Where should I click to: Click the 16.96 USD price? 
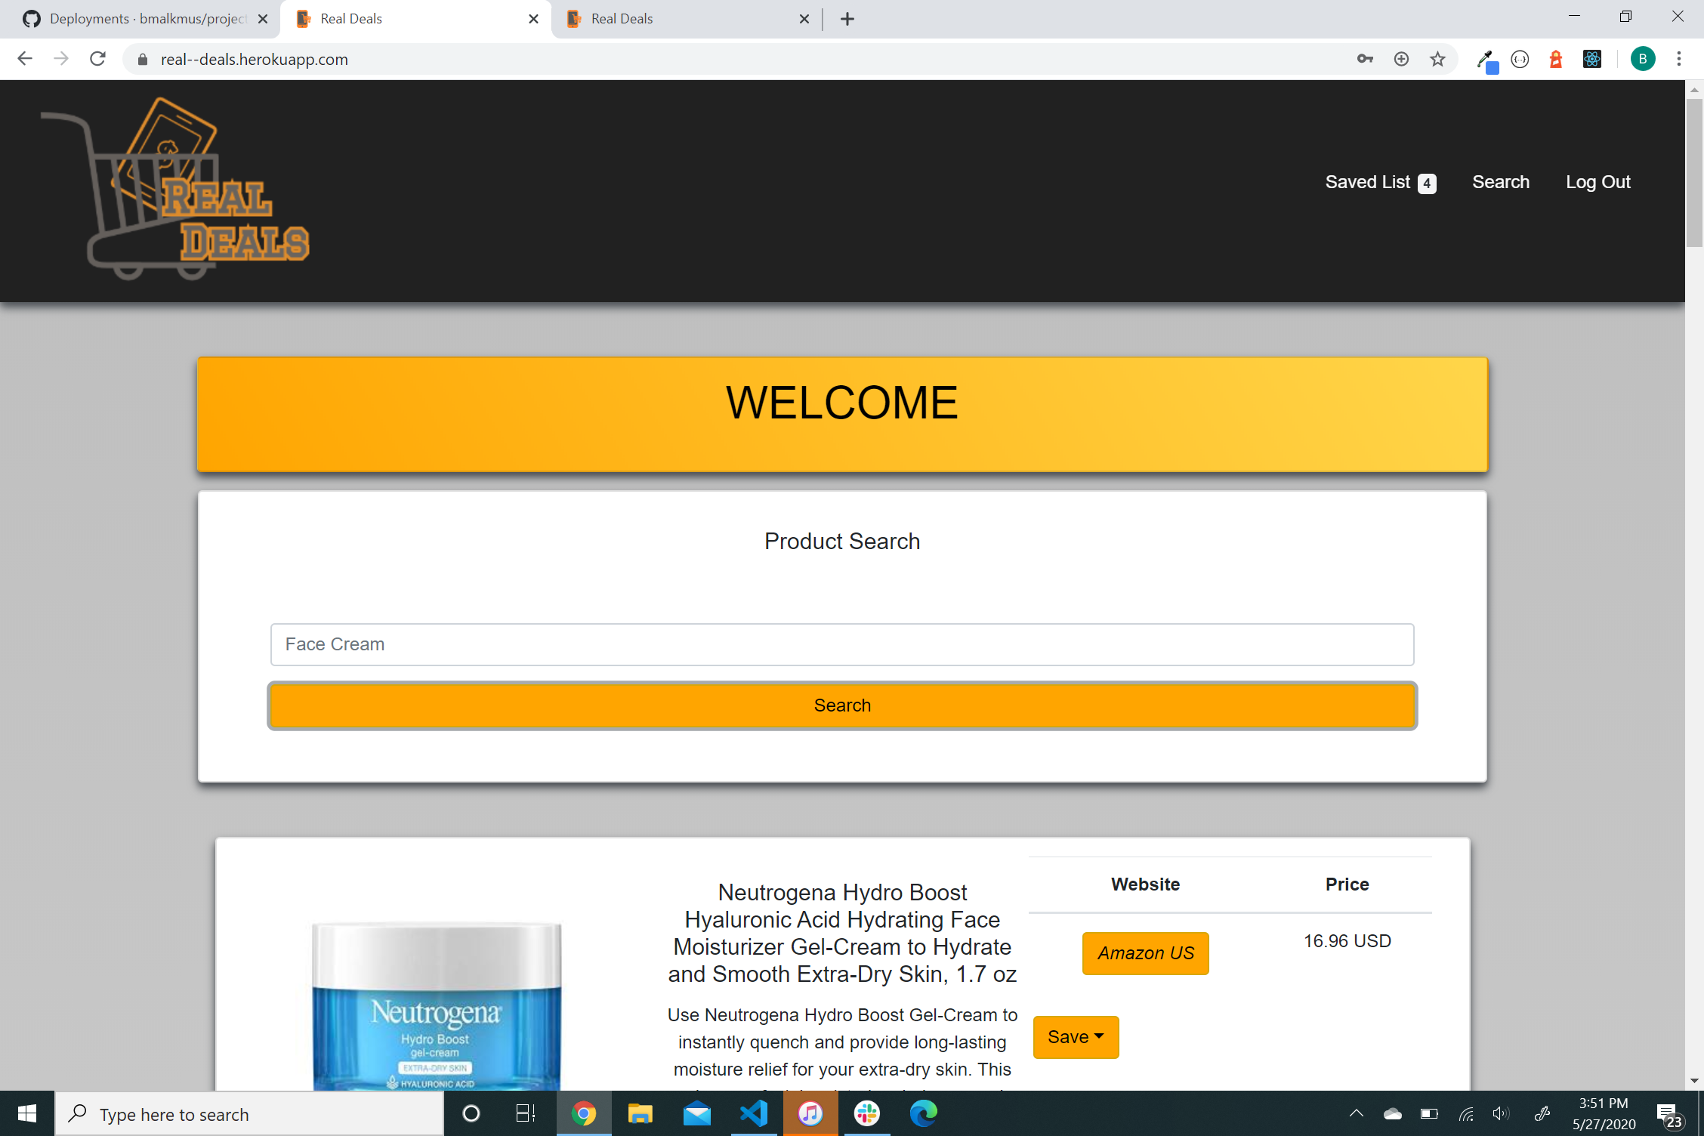(1347, 941)
